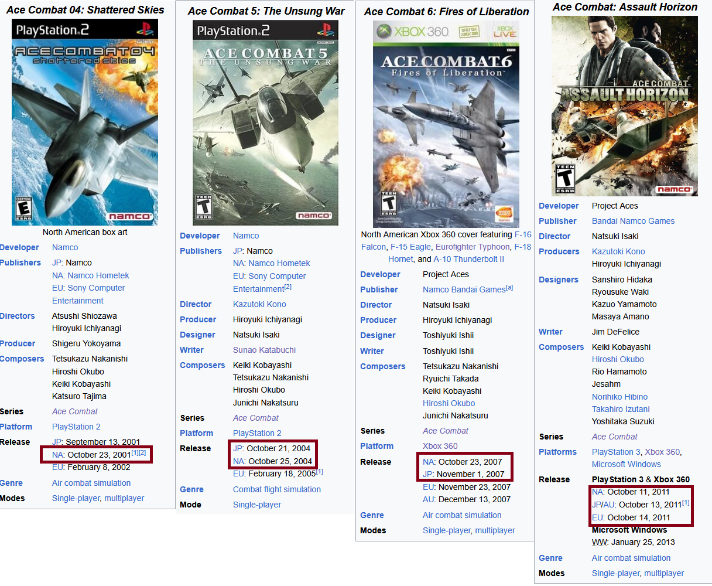Open the F-15 Eagle link in caption
This screenshot has width=712, height=586.
pos(410,247)
